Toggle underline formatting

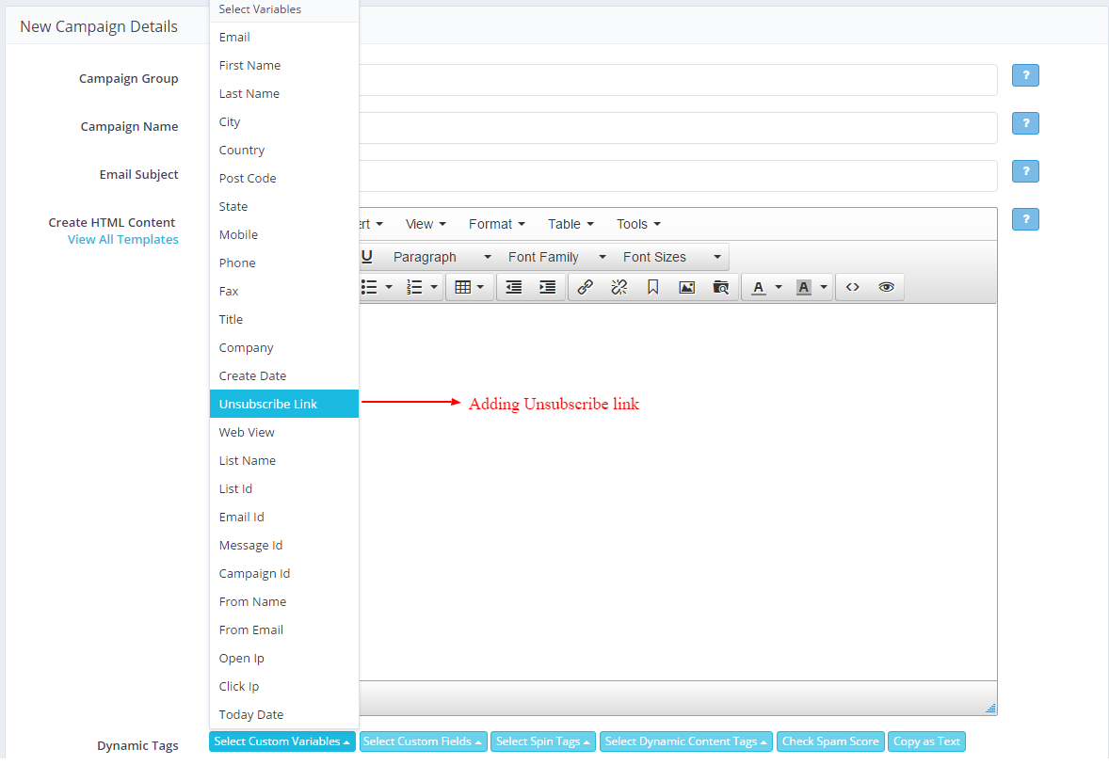(366, 257)
